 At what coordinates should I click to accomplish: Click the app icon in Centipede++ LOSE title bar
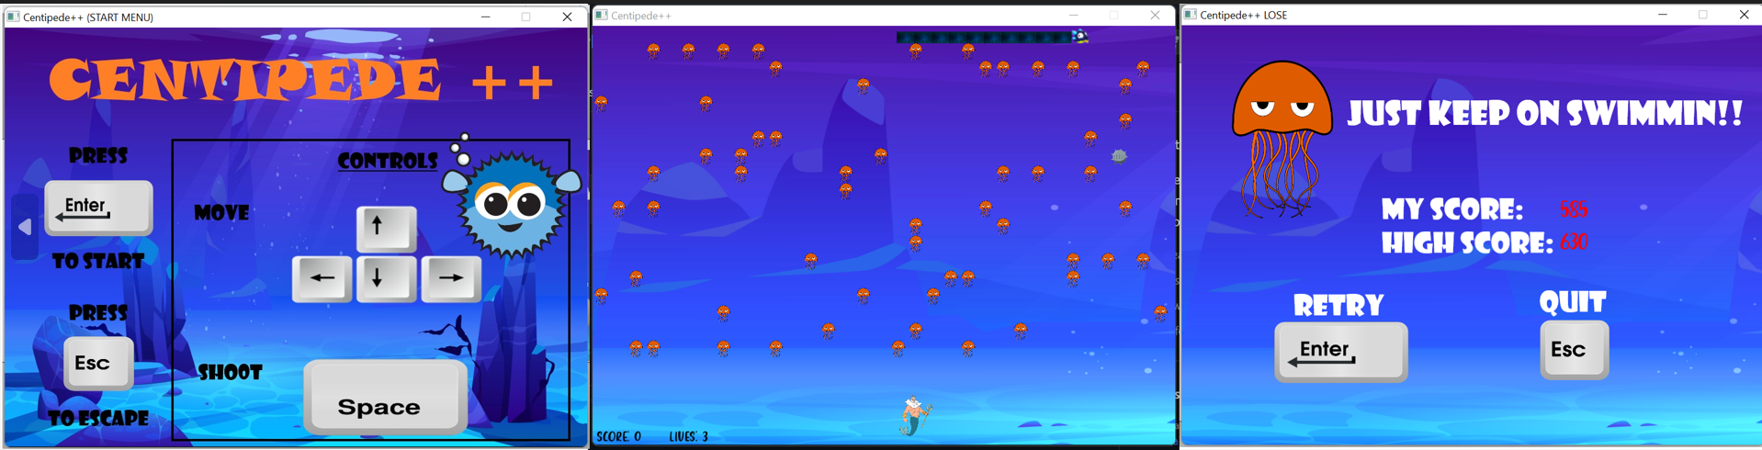[1190, 15]
